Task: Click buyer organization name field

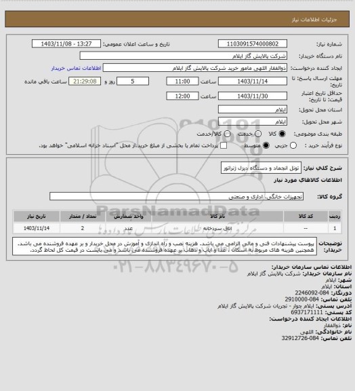Action: click(183, 56)
